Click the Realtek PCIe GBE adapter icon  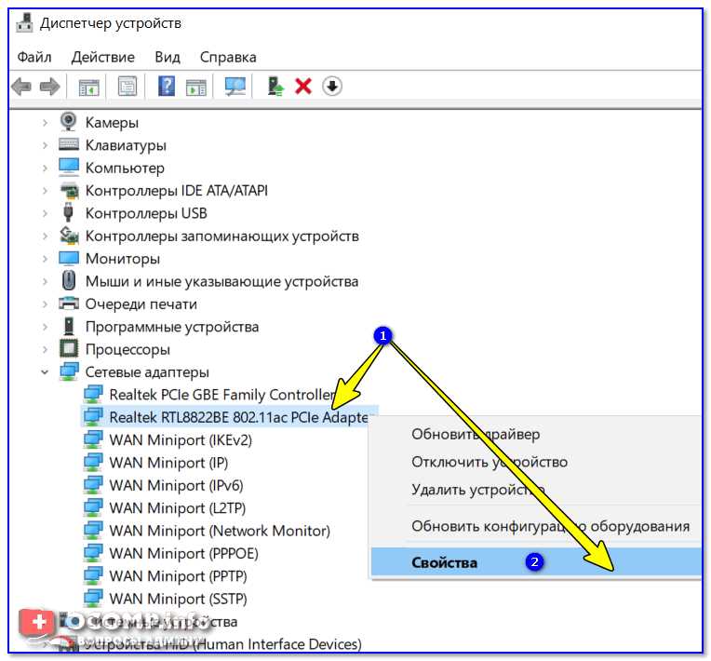pos(93,394)
